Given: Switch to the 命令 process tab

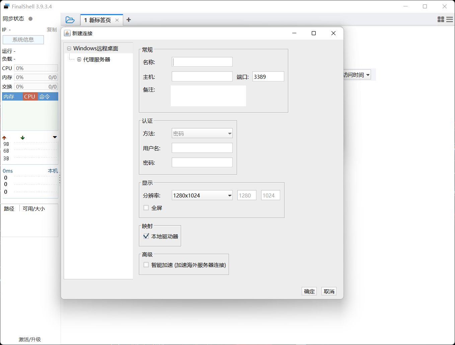Looking at the screenshot, I should point(48,97).
